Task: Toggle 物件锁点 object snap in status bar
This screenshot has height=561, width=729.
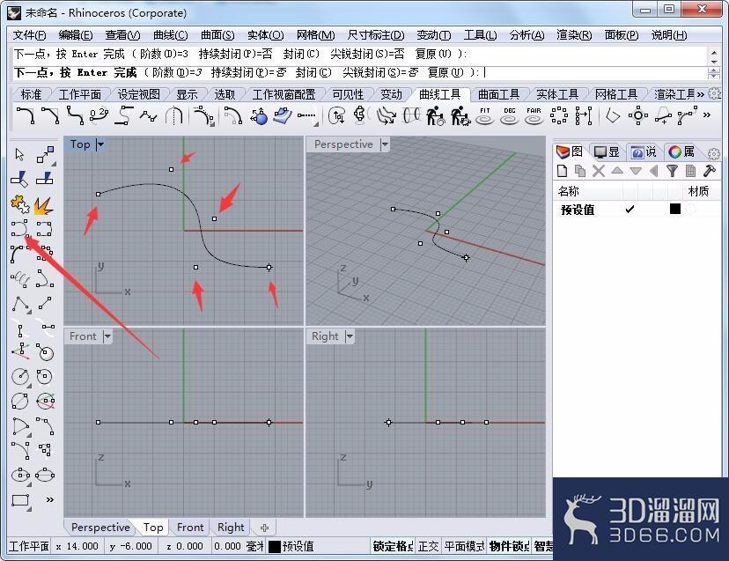Action: [x=509, y=546]
